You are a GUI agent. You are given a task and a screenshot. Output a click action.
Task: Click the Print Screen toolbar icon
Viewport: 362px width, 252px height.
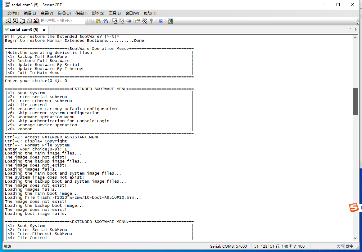click(x=115, y=21)
